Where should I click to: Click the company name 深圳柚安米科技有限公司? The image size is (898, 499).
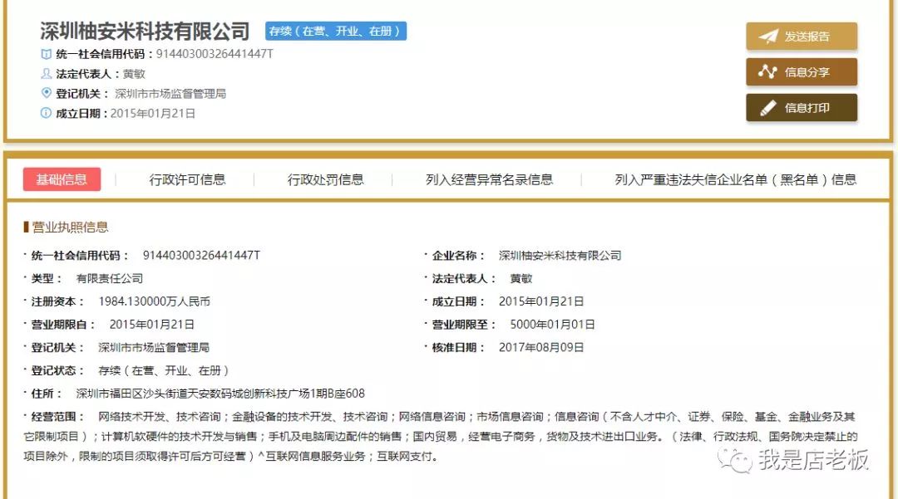tap(143, 32)
